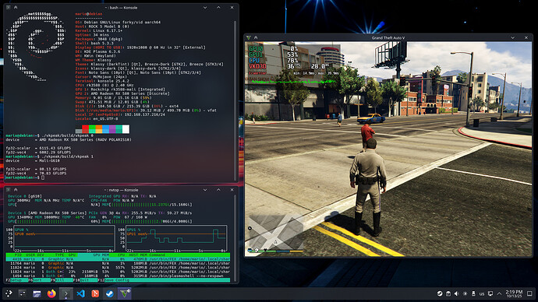Open Steam from the taskbar
Screen dimensions: 538x302
pos(109,293)
